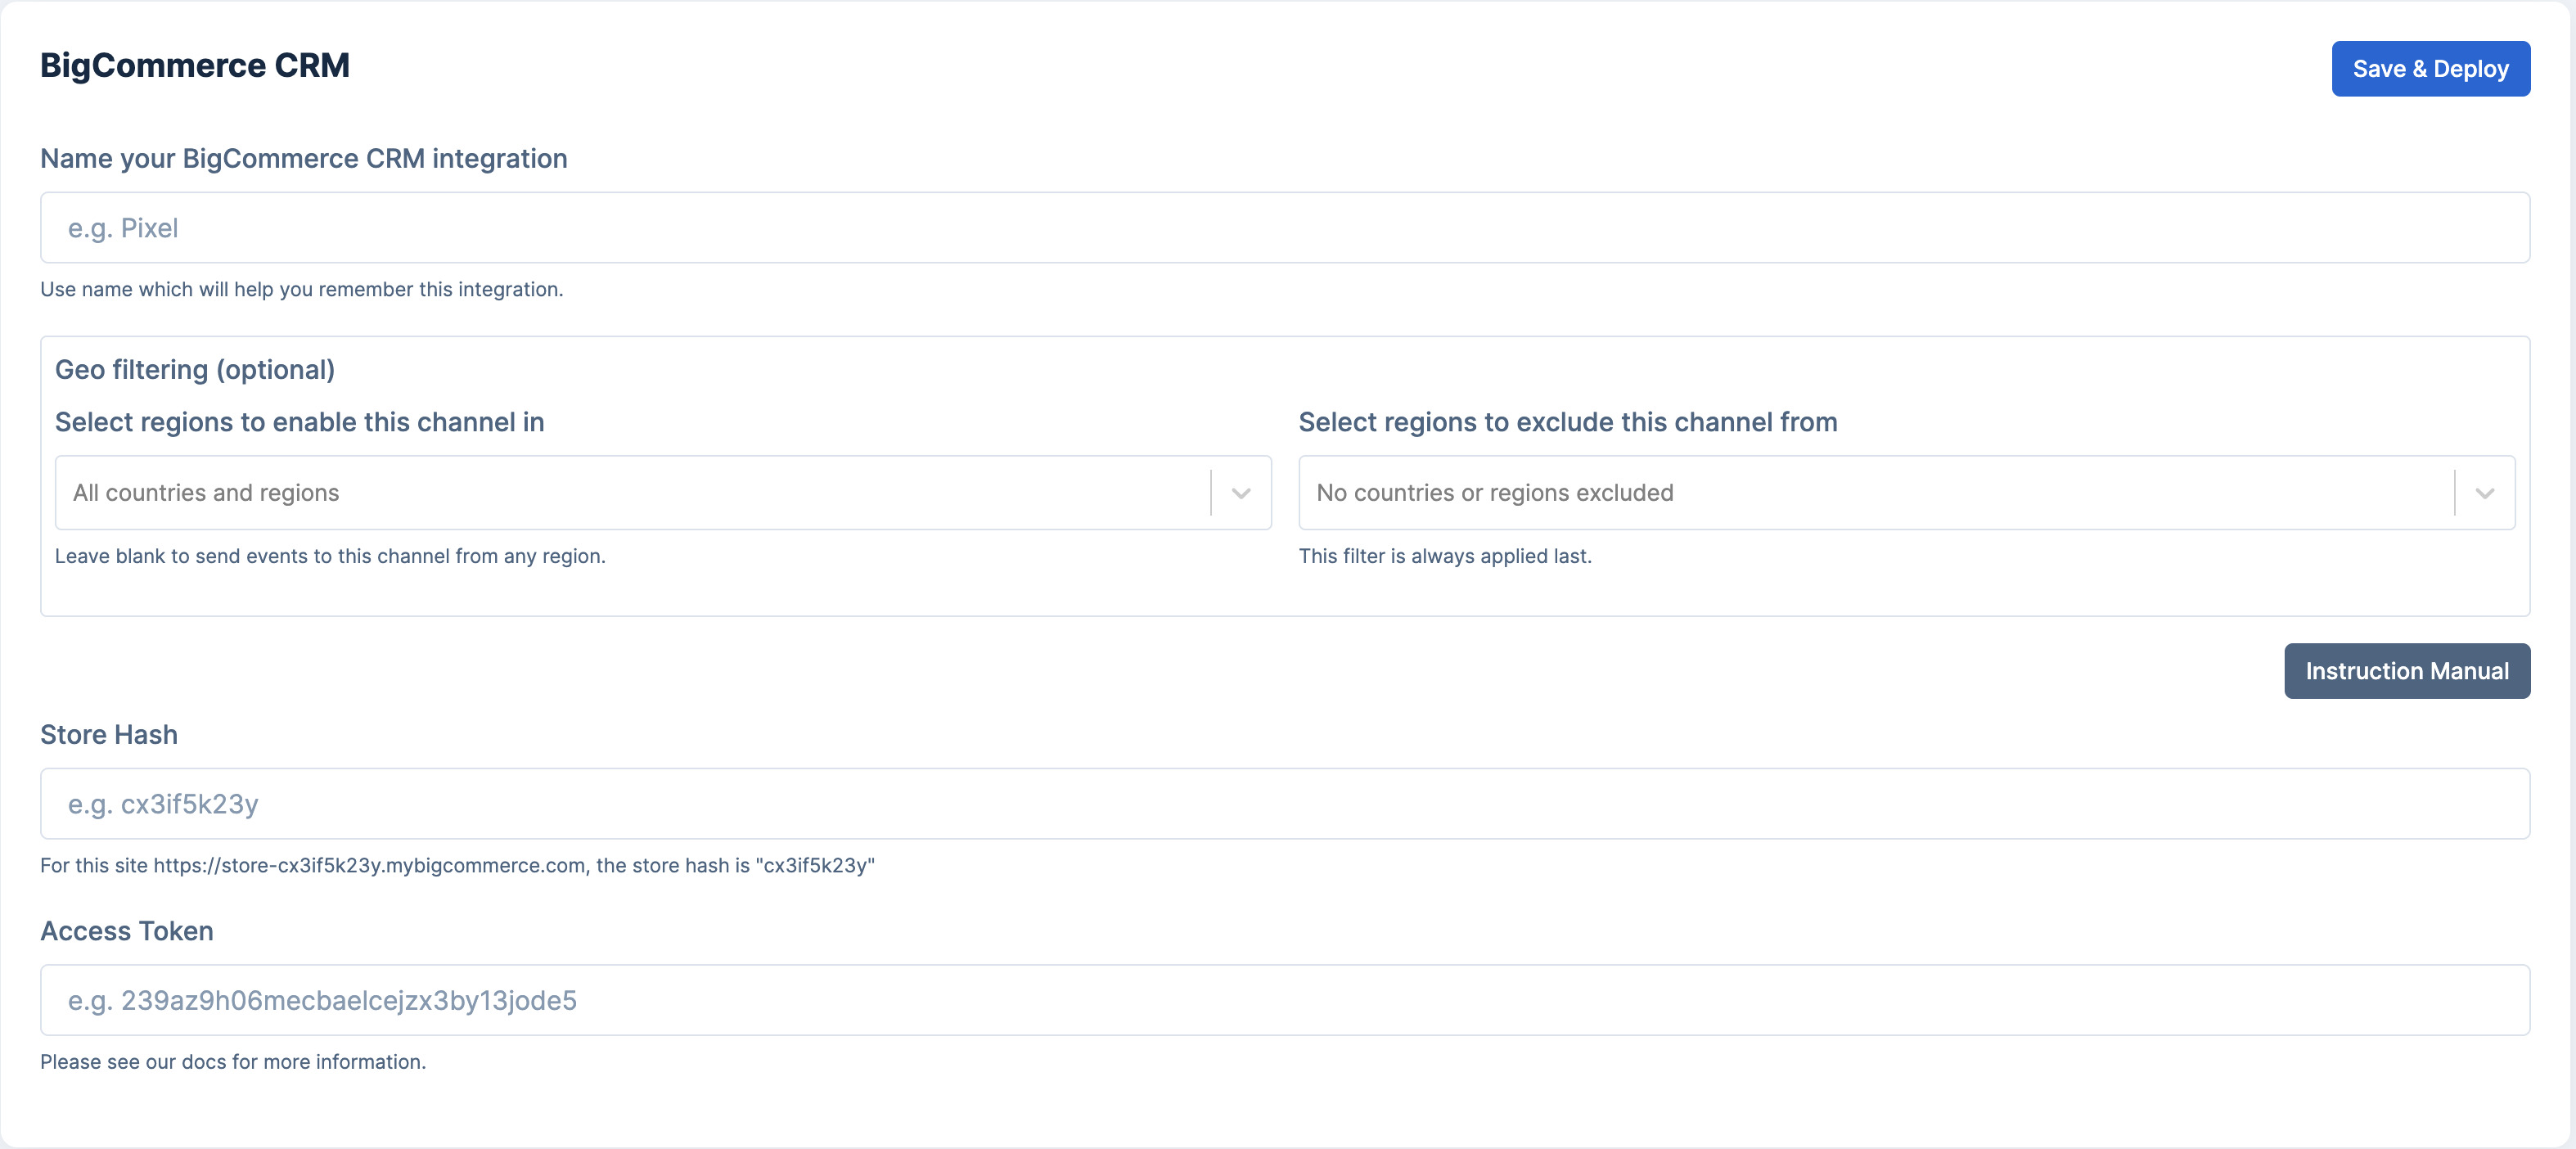Screen dimensions: 2576x1149
Task: Click 'This filter is always applied last' note
Action: 1444,556
